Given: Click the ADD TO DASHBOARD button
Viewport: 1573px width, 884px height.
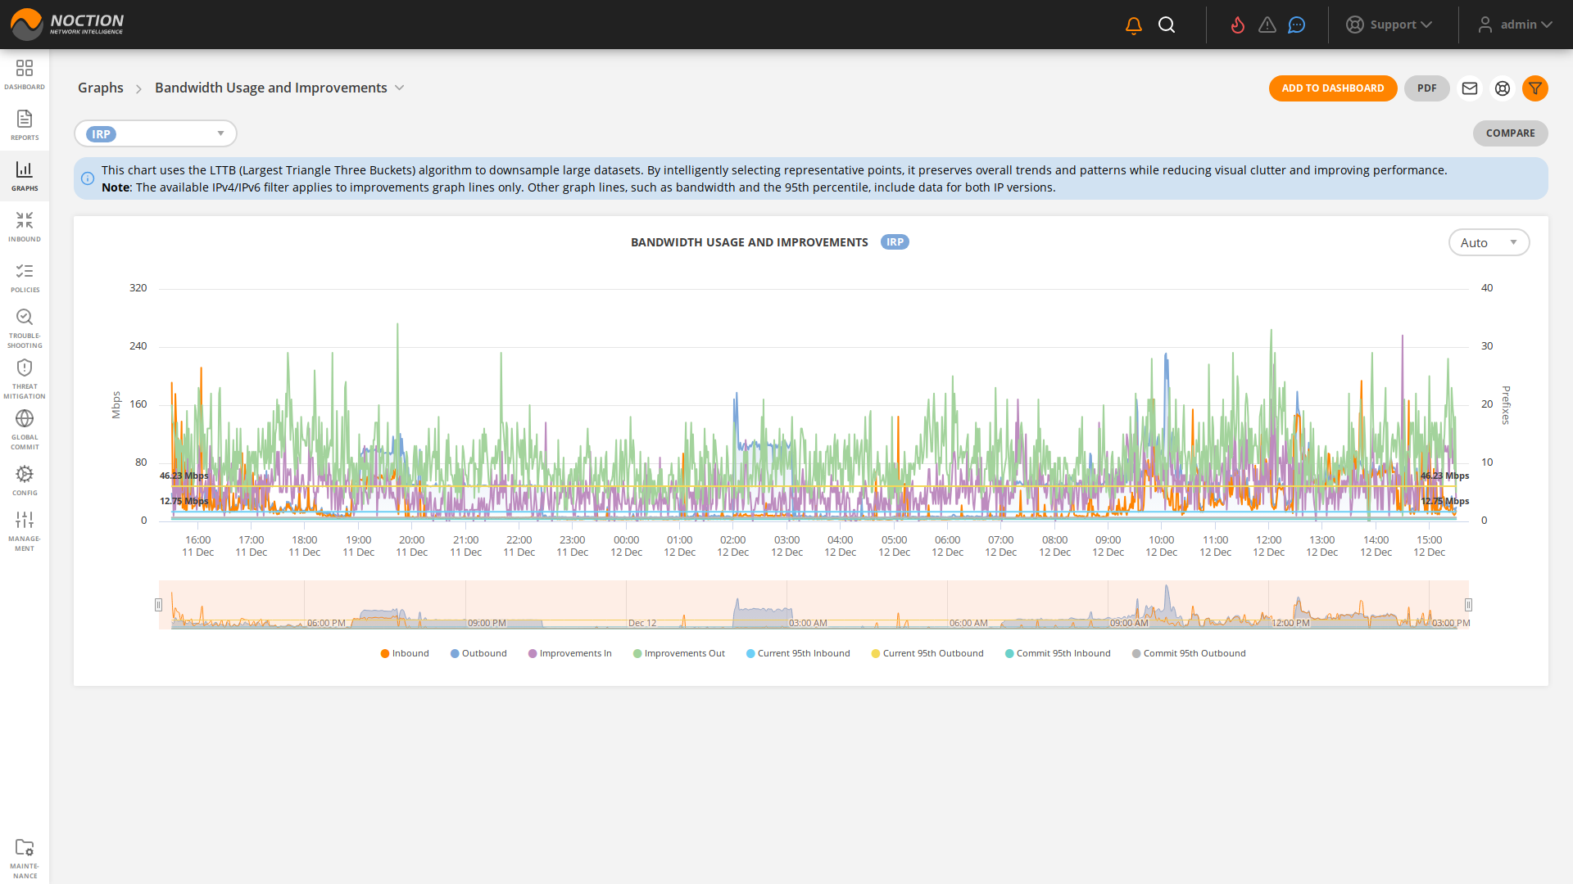Looking at the screenshot, I should click(1333, 88).
